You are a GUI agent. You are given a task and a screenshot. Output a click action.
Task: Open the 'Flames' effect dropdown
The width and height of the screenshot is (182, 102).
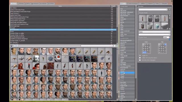154,32
